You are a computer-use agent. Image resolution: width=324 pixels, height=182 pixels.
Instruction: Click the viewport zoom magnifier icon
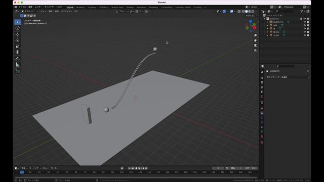255,35
